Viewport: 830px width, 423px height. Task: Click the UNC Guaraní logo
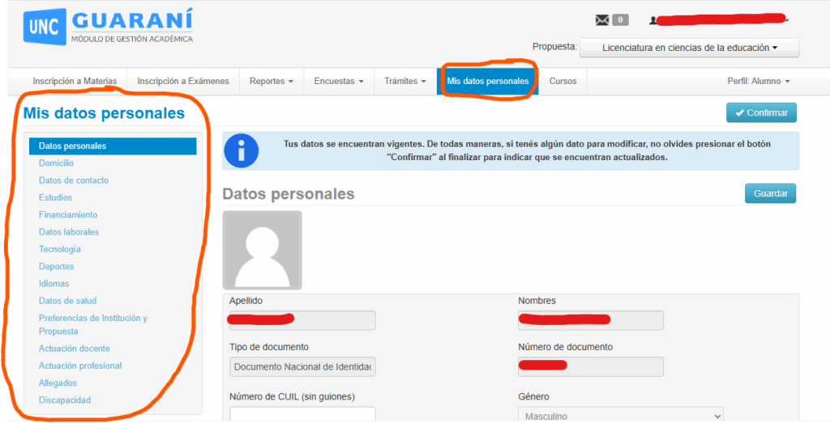[108, 27]
